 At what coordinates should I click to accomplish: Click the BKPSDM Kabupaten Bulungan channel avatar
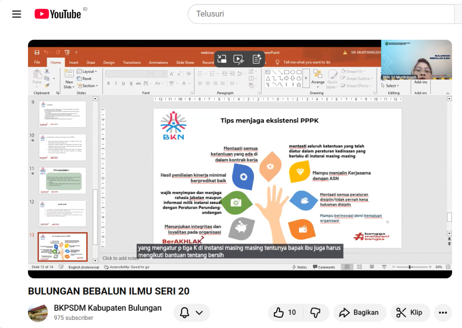tap(38, 313)
